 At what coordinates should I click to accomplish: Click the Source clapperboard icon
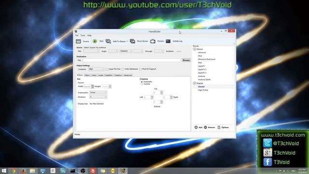point(78,41)
